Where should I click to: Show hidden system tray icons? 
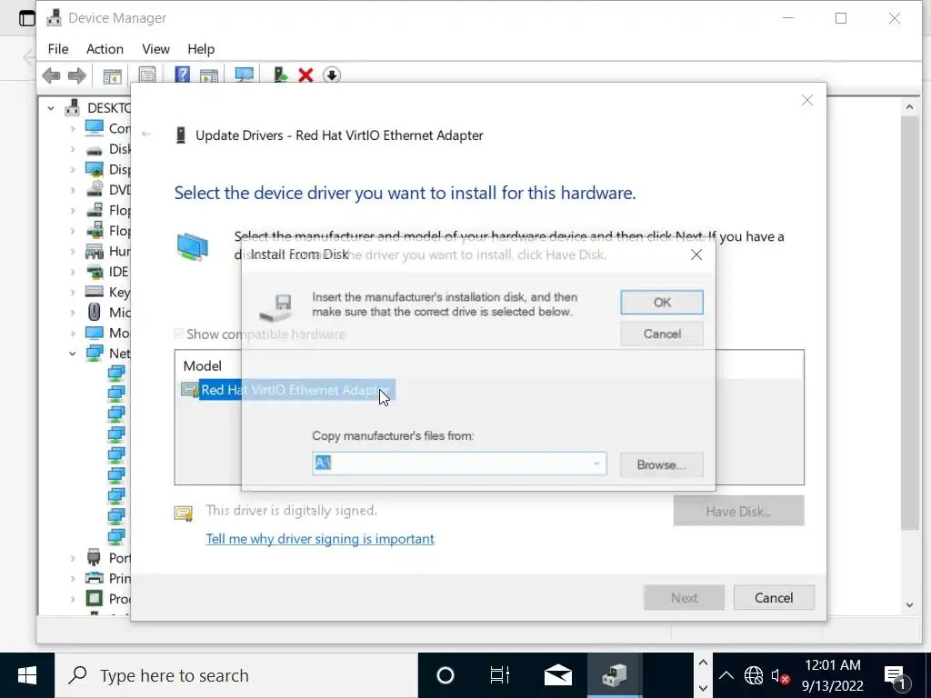[x=726, y=675]
